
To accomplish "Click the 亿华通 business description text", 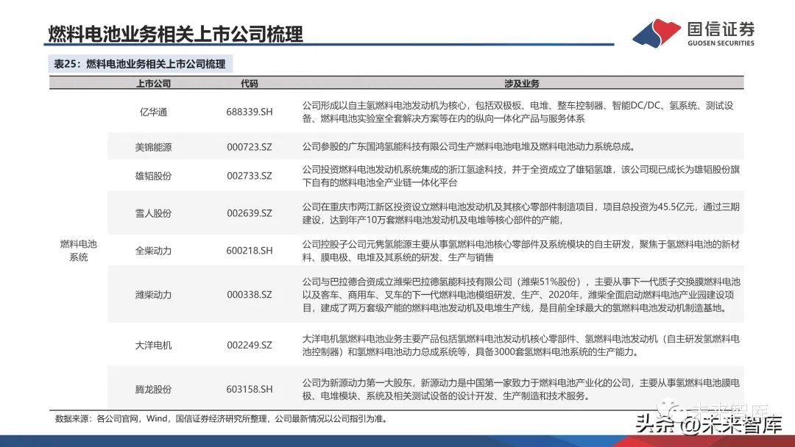I will click(x=517, y=112).
